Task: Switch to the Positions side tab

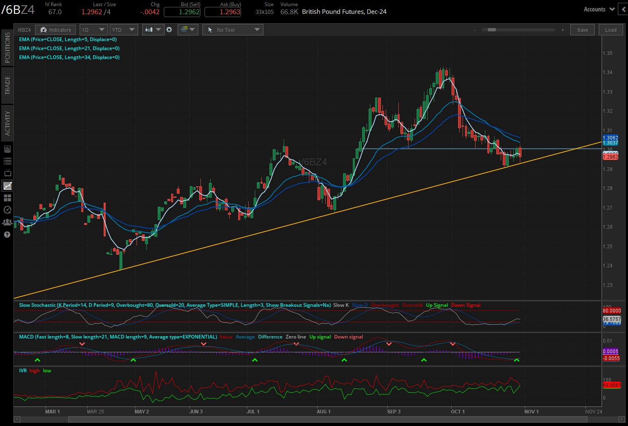Action: [7, 48]
